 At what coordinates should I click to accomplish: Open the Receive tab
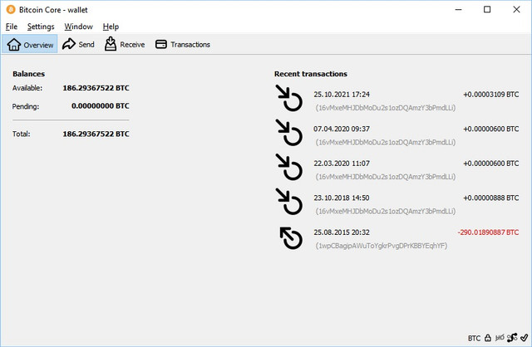(x=125, y=44)
